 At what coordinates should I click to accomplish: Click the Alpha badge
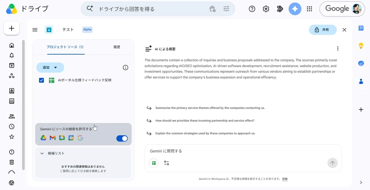point(87,30)
